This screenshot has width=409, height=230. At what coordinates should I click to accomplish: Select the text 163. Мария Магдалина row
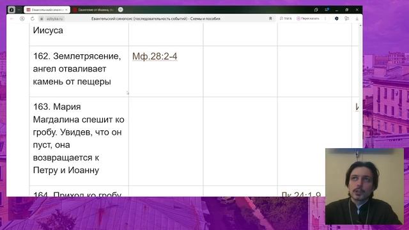79,139
